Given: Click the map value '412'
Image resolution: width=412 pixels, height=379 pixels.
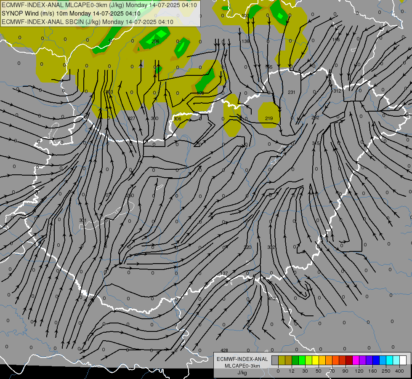Looking at the screenshot, I should [272, 299].
